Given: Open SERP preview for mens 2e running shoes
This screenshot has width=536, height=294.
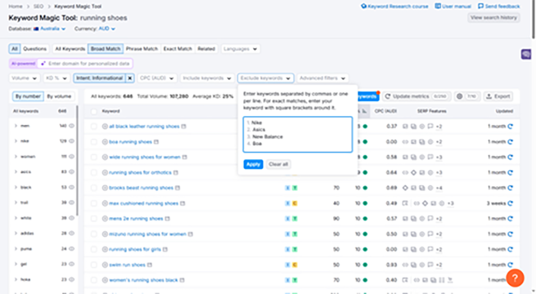Looking at the screenshot, I should [x=167, y=218].
